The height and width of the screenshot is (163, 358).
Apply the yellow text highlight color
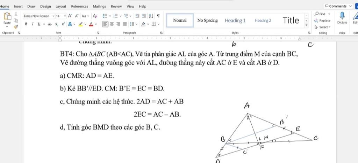(81, 24)
